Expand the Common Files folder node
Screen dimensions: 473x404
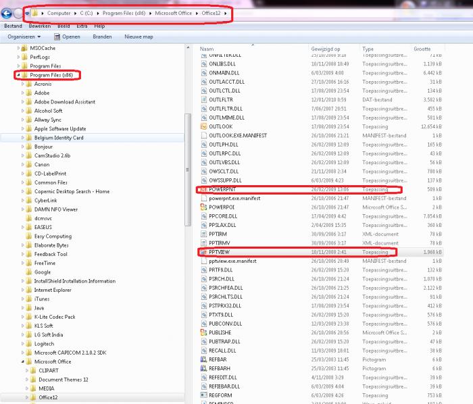tap(22, 182)
